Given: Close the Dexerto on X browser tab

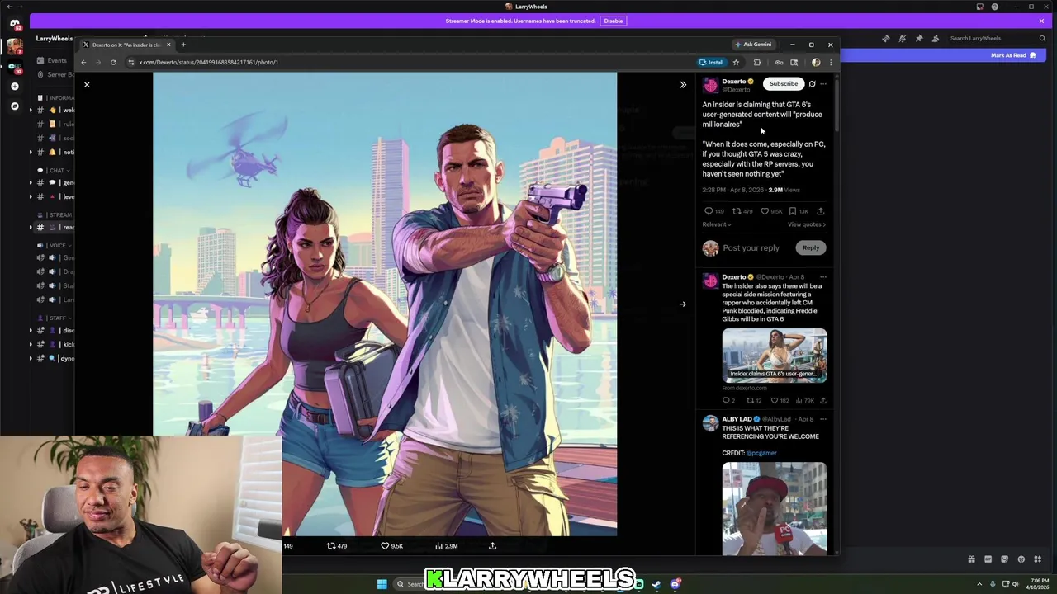Looking at the screenshot, I should 168,45.
